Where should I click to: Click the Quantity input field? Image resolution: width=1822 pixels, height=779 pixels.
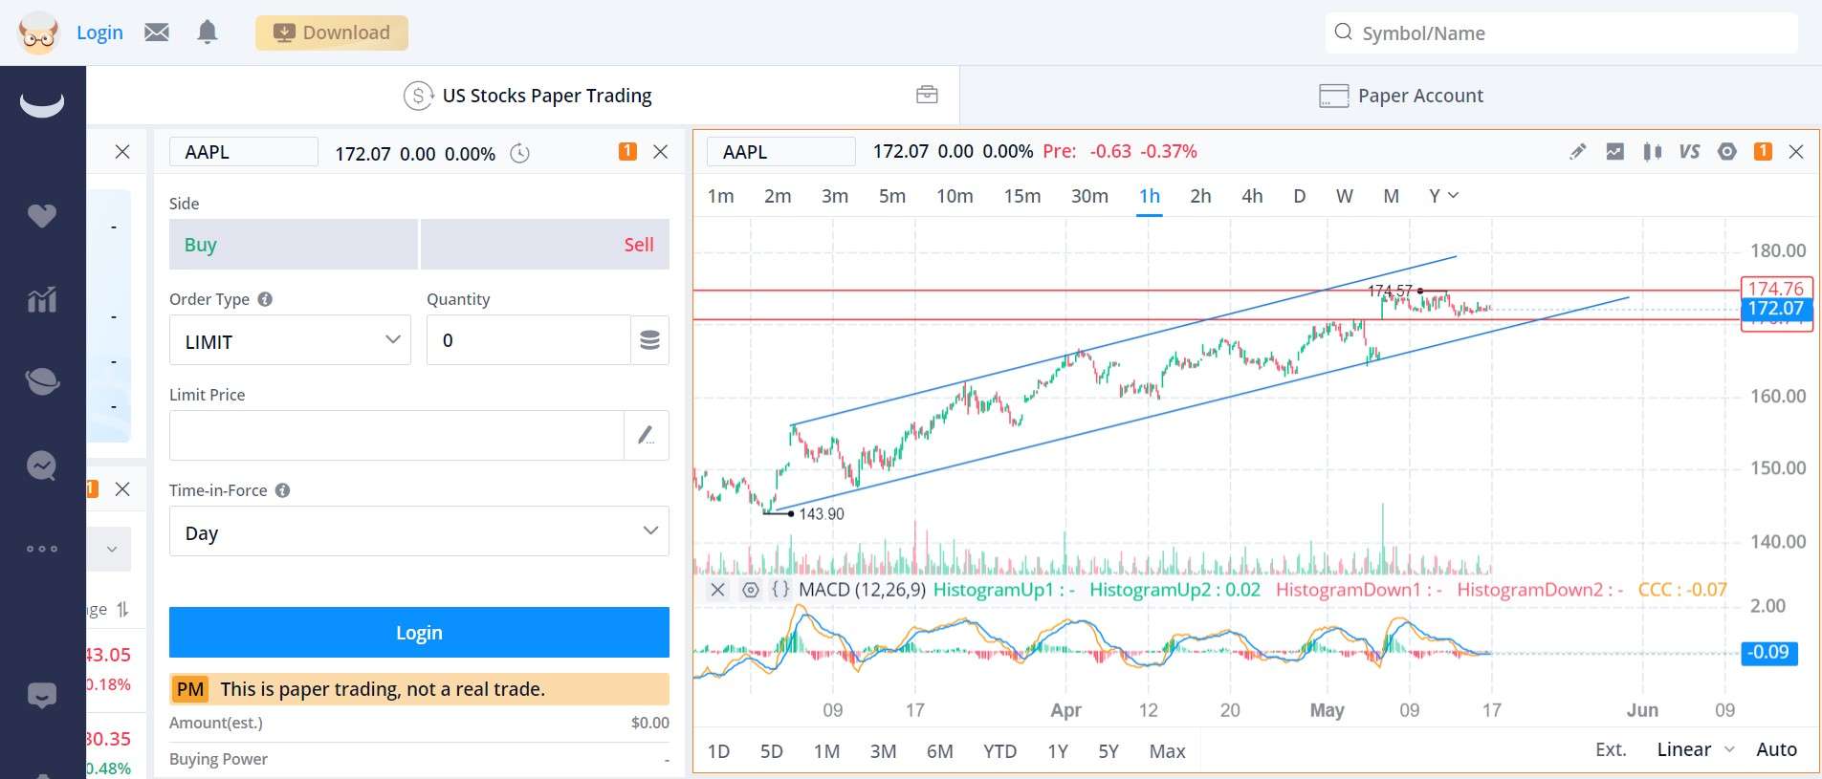529,340
